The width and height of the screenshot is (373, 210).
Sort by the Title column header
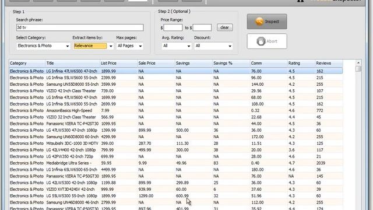tap(72, 64)
